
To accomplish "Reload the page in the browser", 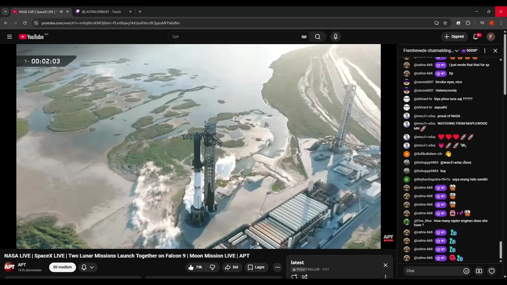I will 25,23.
